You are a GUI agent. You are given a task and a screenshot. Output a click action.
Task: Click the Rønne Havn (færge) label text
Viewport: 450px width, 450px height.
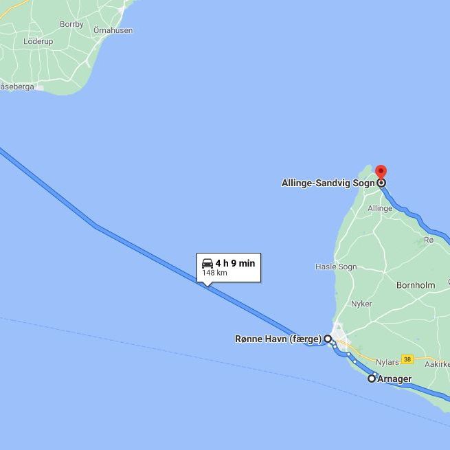278,339
